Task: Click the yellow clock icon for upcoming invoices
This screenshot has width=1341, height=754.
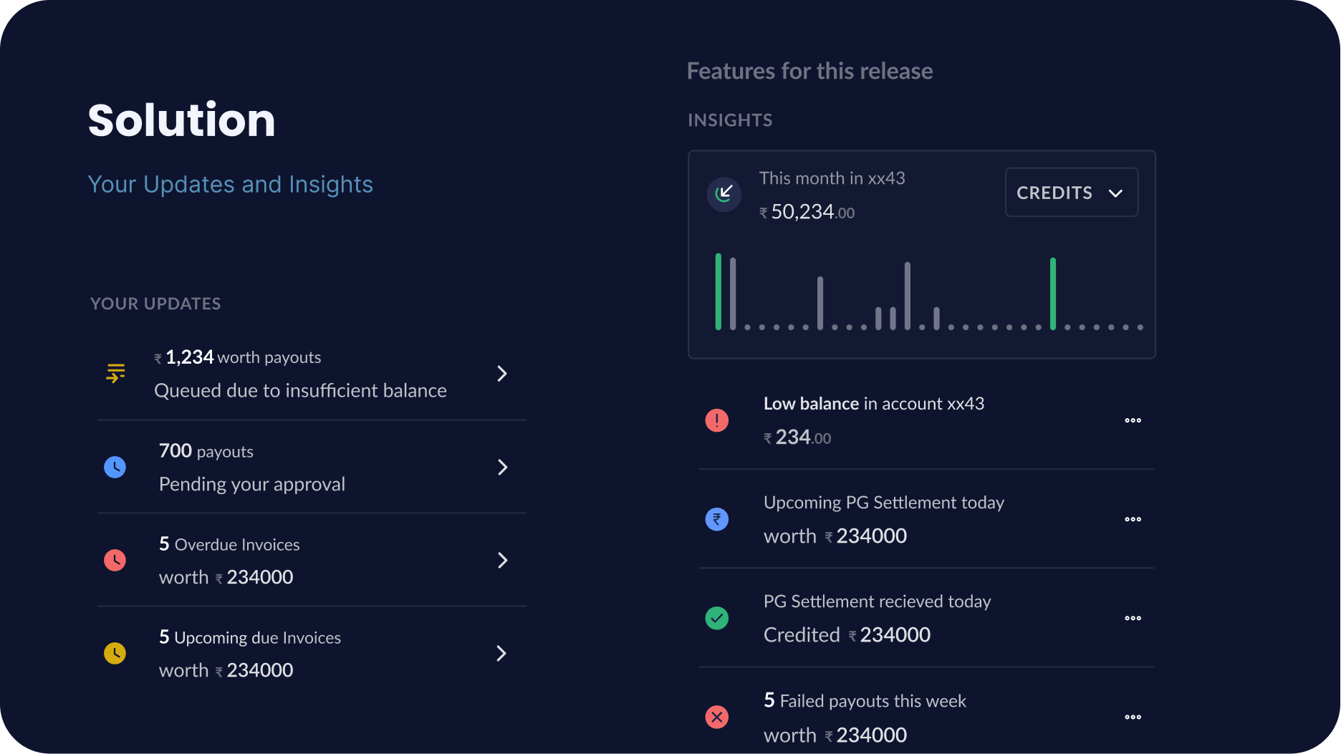Action: (115, 653)
